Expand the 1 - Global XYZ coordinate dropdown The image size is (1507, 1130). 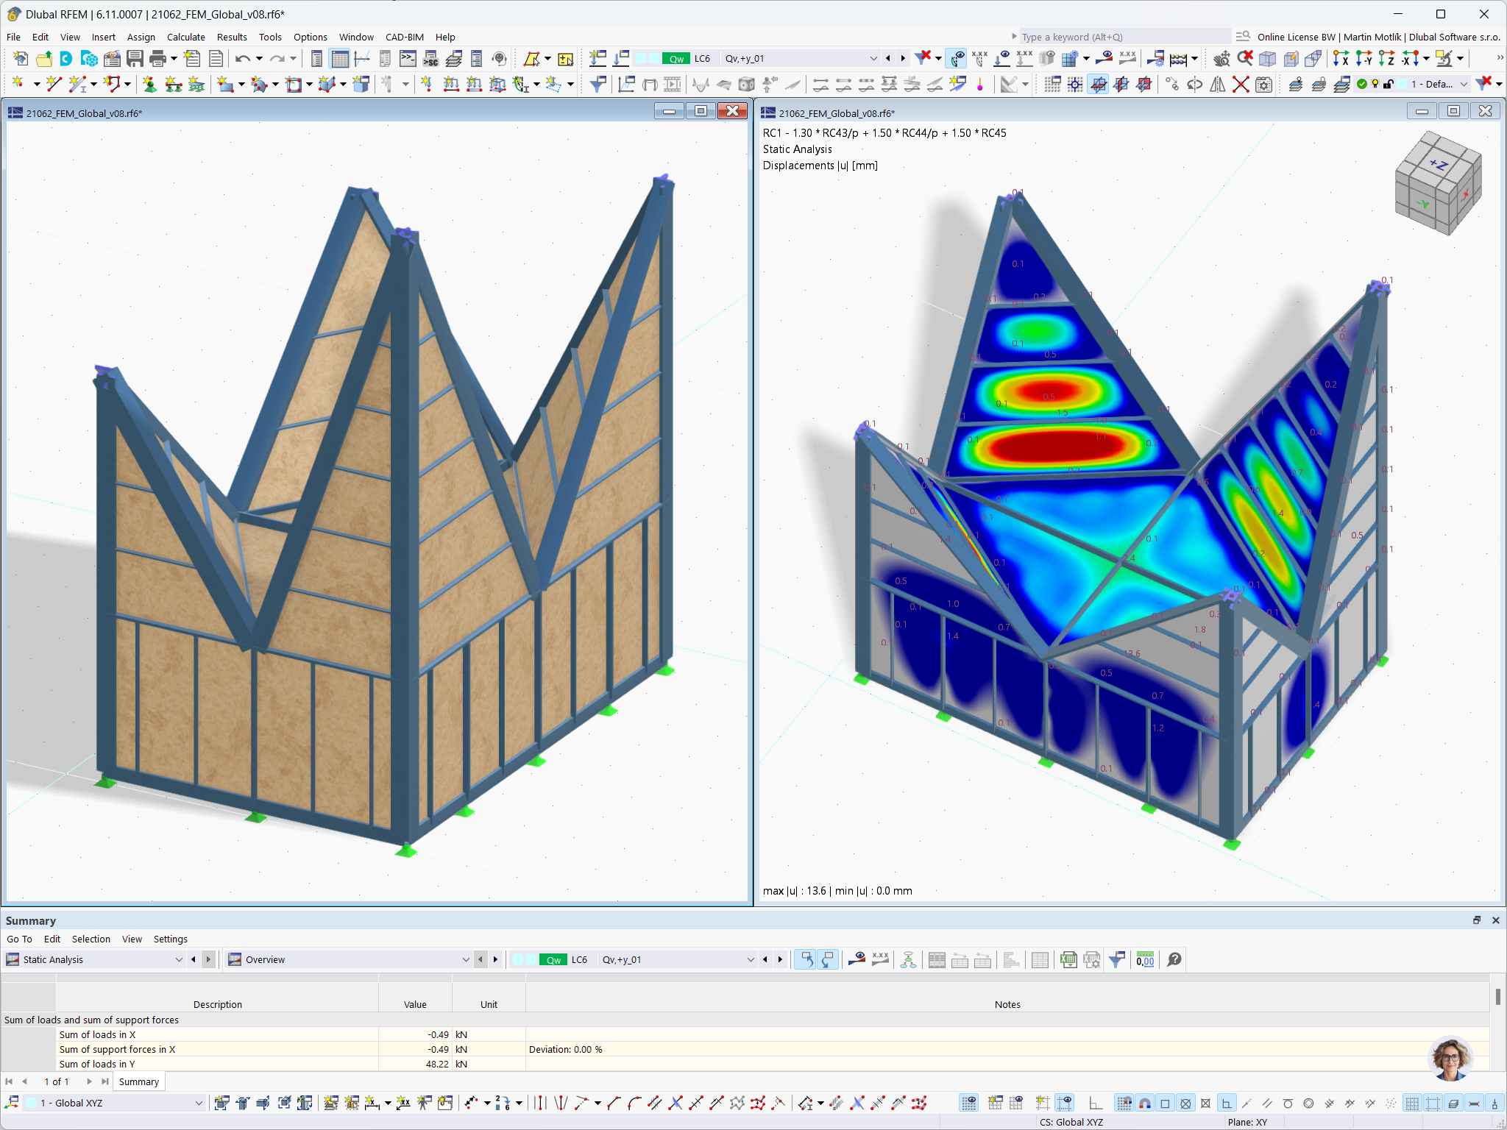click(198, 1103)
